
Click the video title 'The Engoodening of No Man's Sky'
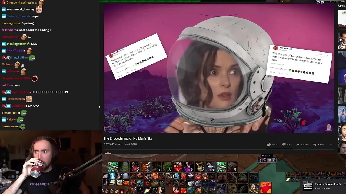click(128, 138)
